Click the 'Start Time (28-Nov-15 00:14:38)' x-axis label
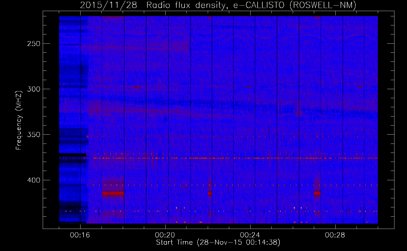Image resolution: width=407 pixels, height=251 pixels. pyautogui.click(x=218, y=242)
